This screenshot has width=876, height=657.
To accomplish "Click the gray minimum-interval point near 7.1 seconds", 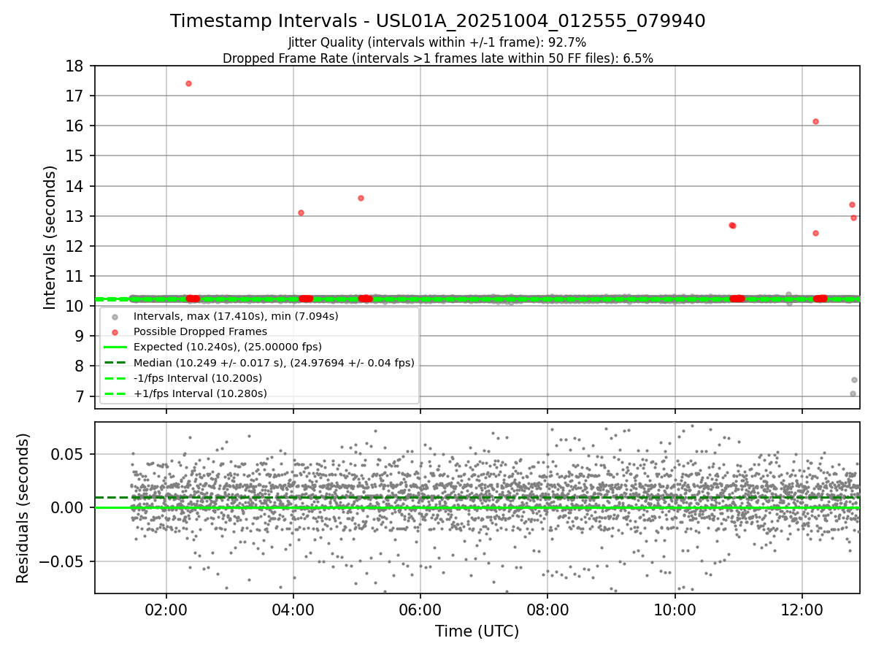I will [x=853, y=393].
